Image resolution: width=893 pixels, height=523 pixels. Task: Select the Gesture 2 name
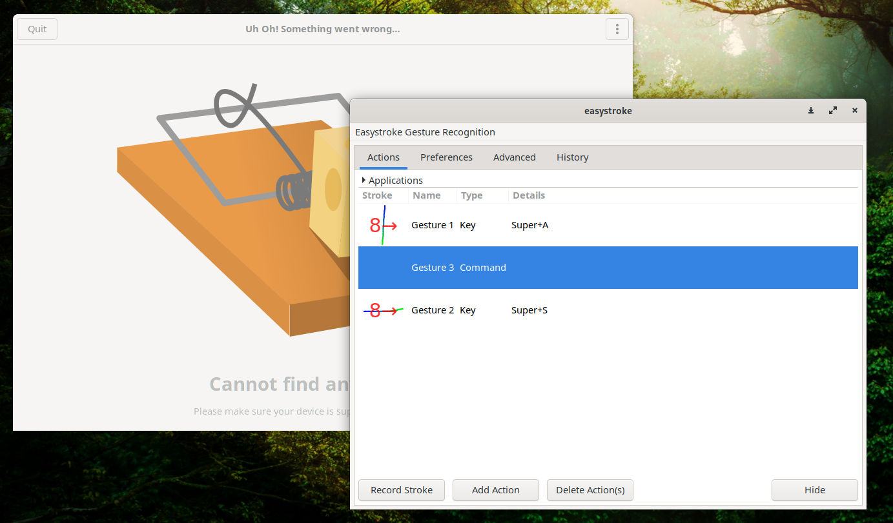433,310
